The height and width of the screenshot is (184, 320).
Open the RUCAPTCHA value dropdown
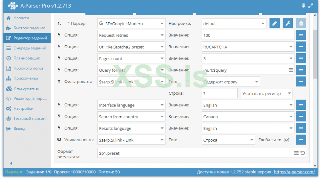(x=248, y=47)
